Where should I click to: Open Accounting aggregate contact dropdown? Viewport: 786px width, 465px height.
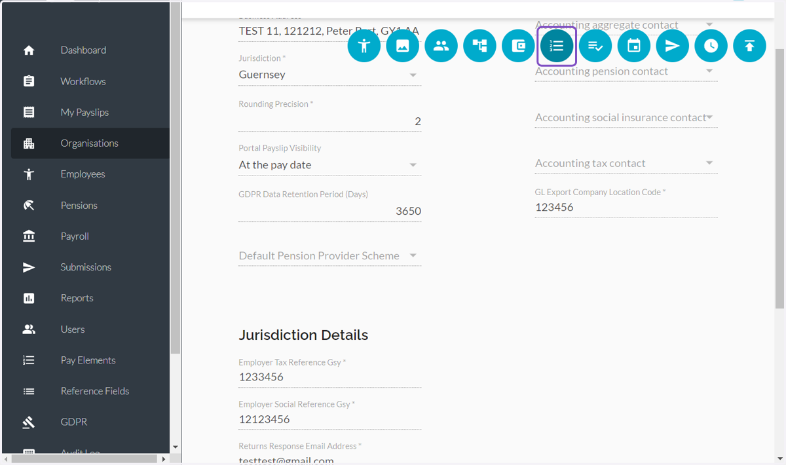pyautogui.click(x=626, y=25)
